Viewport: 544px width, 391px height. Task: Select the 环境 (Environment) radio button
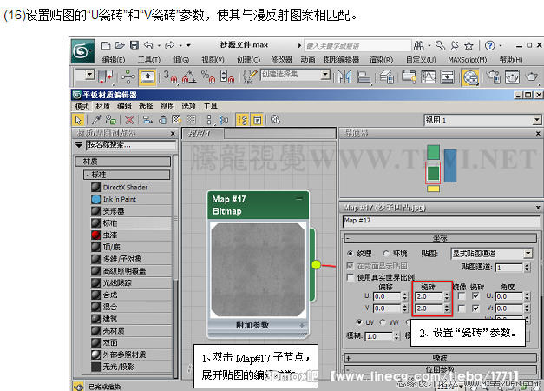pyautogui.click(x=386, y=254)
